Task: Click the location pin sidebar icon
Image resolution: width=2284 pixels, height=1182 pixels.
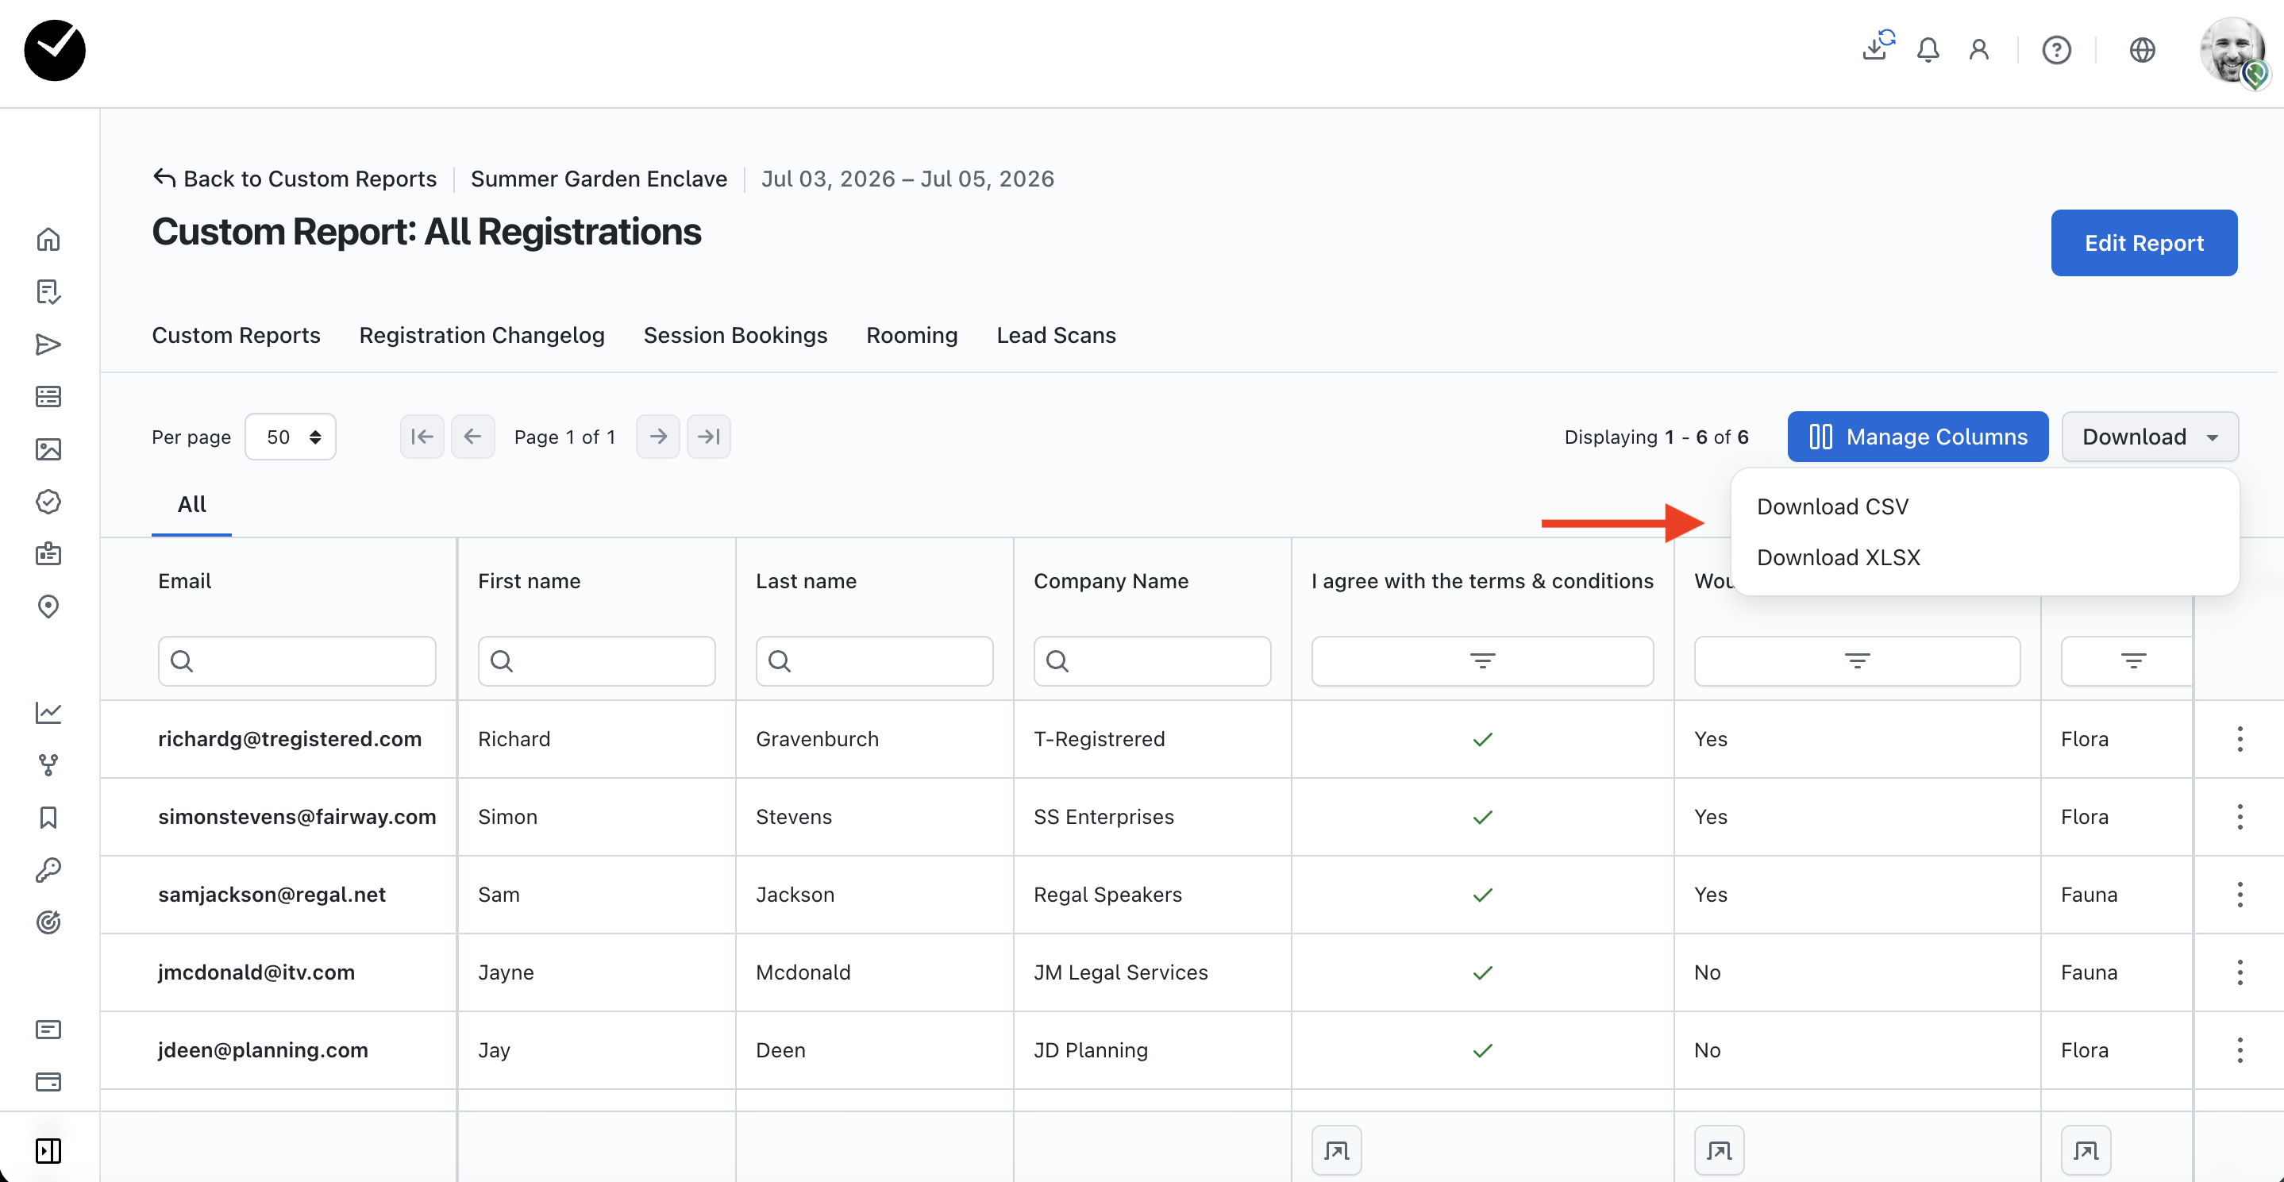Action: pos(48,606)
